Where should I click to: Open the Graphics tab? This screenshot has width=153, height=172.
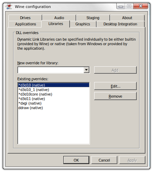point(83,24)
